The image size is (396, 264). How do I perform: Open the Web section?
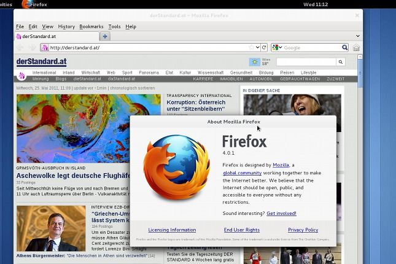pos(111,72)
